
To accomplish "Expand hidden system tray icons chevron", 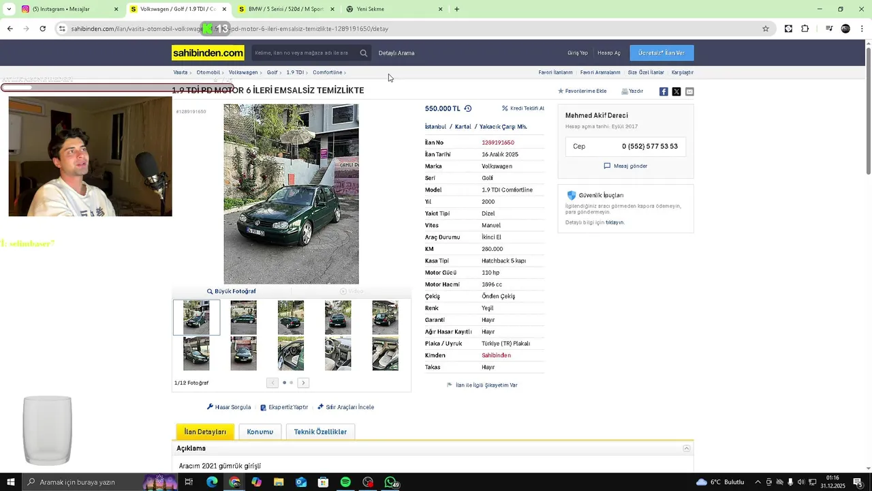I will pyautogui.click(x=758, y=482).
